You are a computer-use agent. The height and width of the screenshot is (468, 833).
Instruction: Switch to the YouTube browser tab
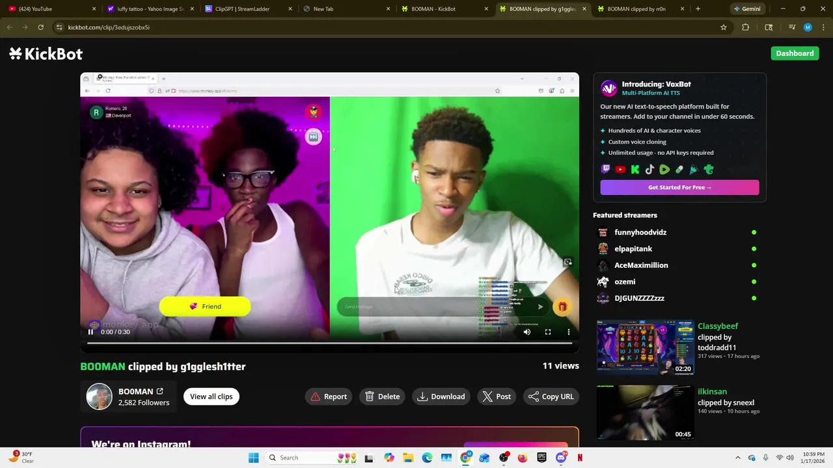50,9
